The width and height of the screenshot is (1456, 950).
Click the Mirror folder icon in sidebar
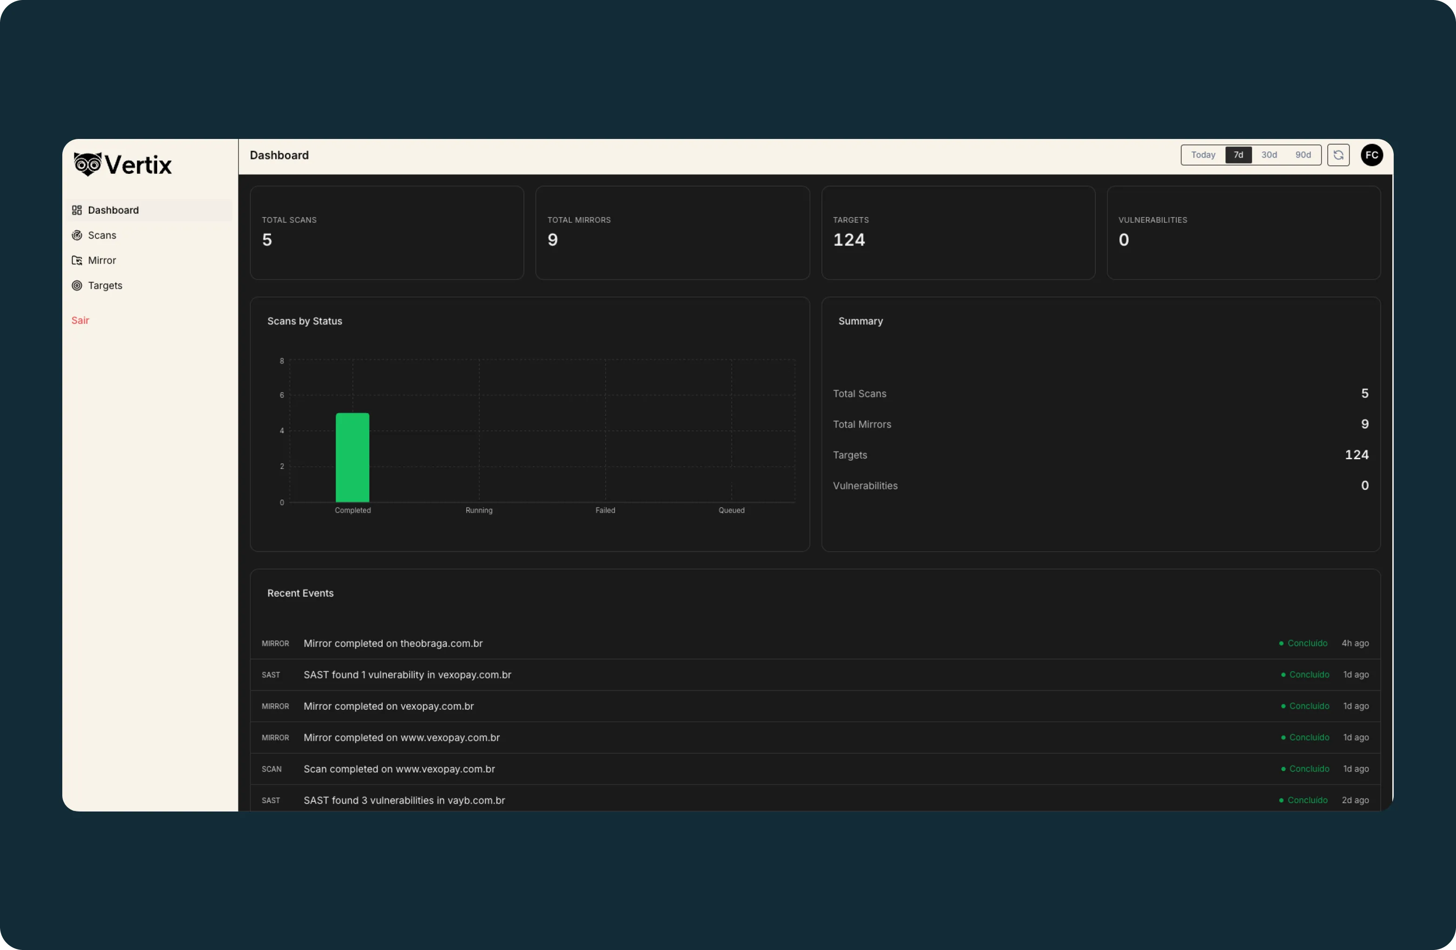(76, 260)
